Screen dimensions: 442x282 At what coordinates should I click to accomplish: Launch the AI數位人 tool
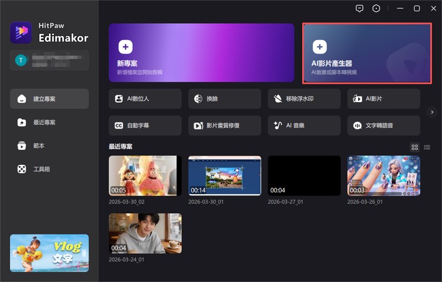click(145, 99)
